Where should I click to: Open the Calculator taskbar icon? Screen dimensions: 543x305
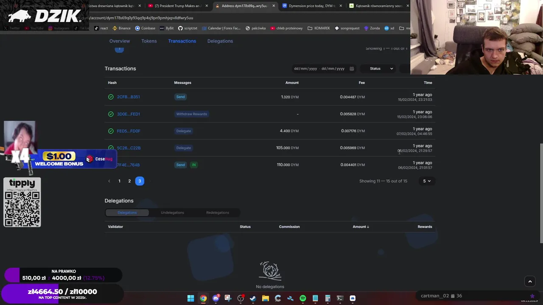point(327,298)
